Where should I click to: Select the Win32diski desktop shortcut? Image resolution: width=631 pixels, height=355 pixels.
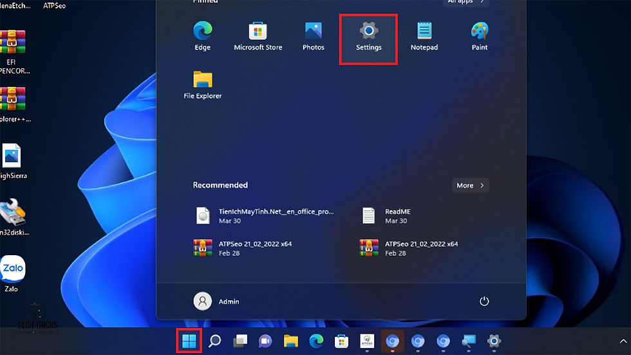click(x=14, y=217)
